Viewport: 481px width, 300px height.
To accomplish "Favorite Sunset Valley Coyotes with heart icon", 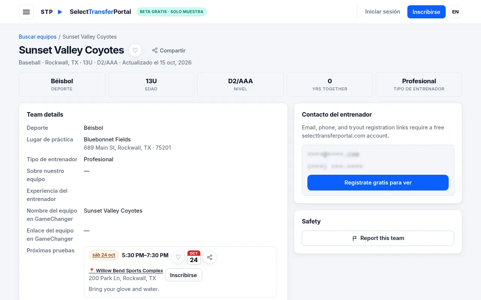I will coord(135,50).
